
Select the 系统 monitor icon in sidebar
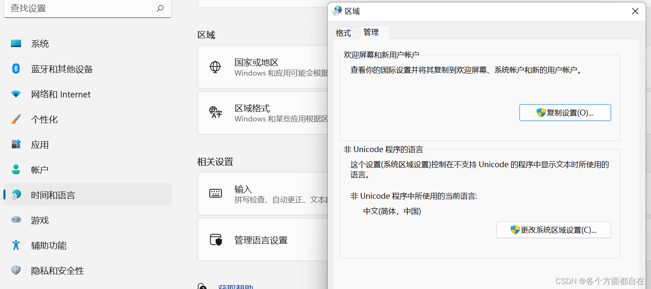click(x=16, y=44)
